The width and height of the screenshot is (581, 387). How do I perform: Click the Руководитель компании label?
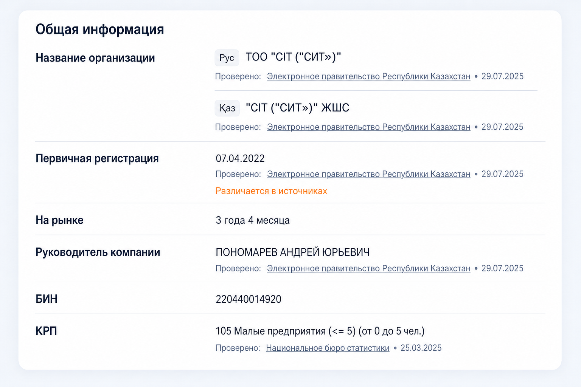pos(98,252)
